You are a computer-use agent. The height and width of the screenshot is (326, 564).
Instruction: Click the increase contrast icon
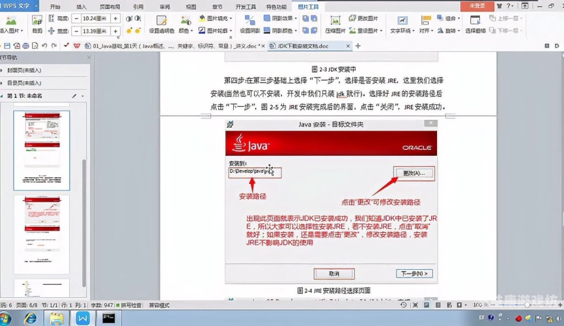(x=129, y=18)
